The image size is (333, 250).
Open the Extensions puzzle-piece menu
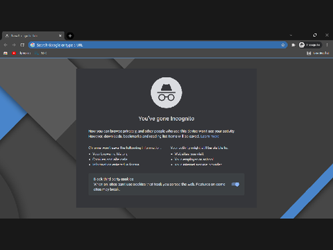pos(293,45)
